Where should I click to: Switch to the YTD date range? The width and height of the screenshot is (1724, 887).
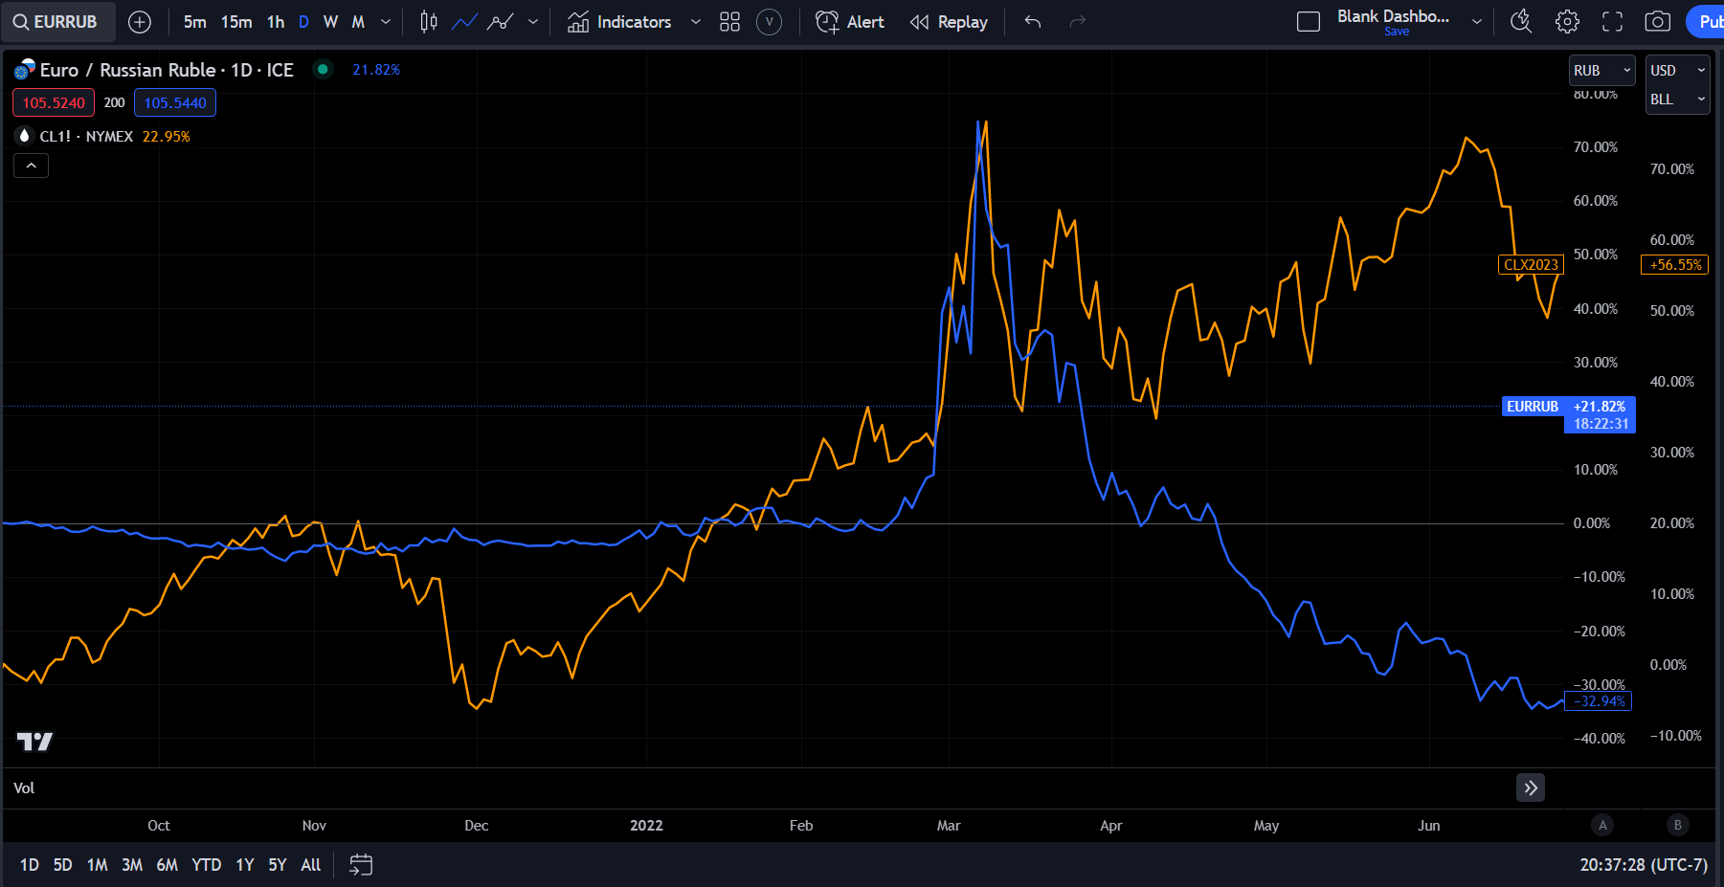(205, 864)
